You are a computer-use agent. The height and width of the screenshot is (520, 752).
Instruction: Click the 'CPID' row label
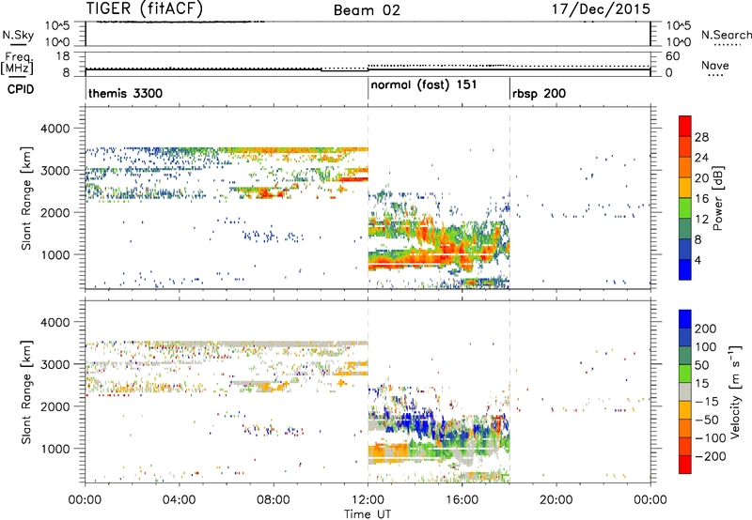click(x=21, y=89)
